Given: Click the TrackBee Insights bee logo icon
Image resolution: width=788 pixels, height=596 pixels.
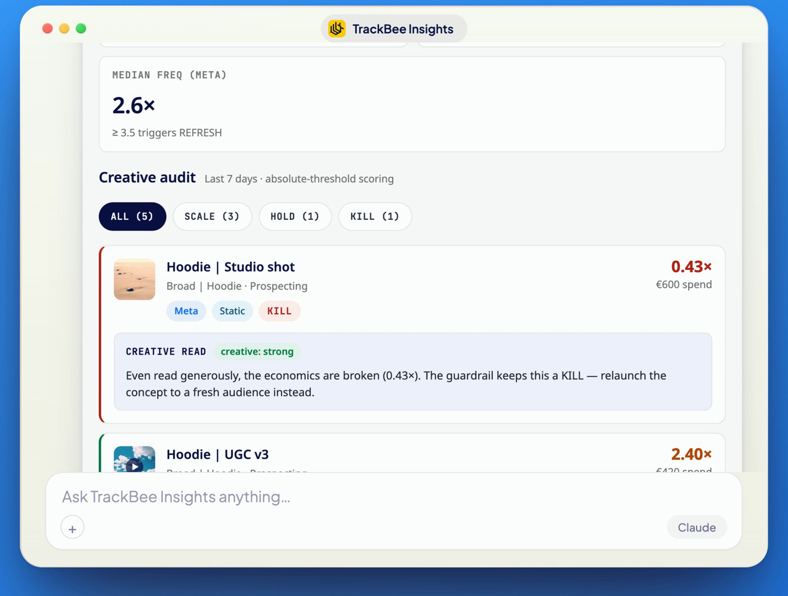Looking at the screenshot, I should [x=337, y=29].
